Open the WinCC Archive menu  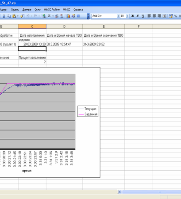(x=52, y=10)
